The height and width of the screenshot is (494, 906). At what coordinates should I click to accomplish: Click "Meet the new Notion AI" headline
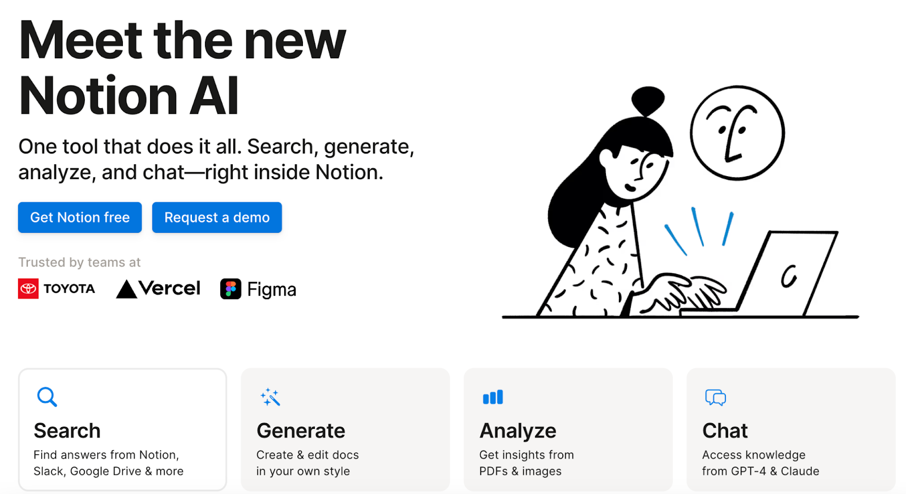(182, 67)
